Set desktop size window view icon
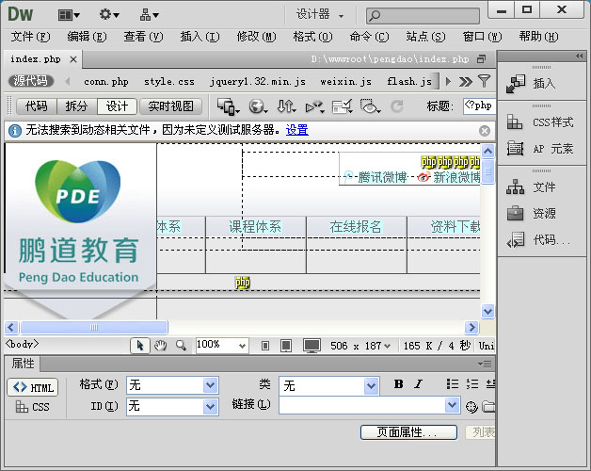Image resolution: width=591 pixels, height=471 pixels. (312, 346)
